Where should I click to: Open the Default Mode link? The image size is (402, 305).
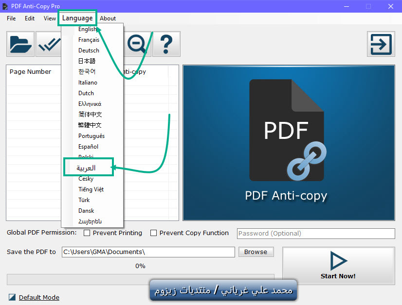39,297
